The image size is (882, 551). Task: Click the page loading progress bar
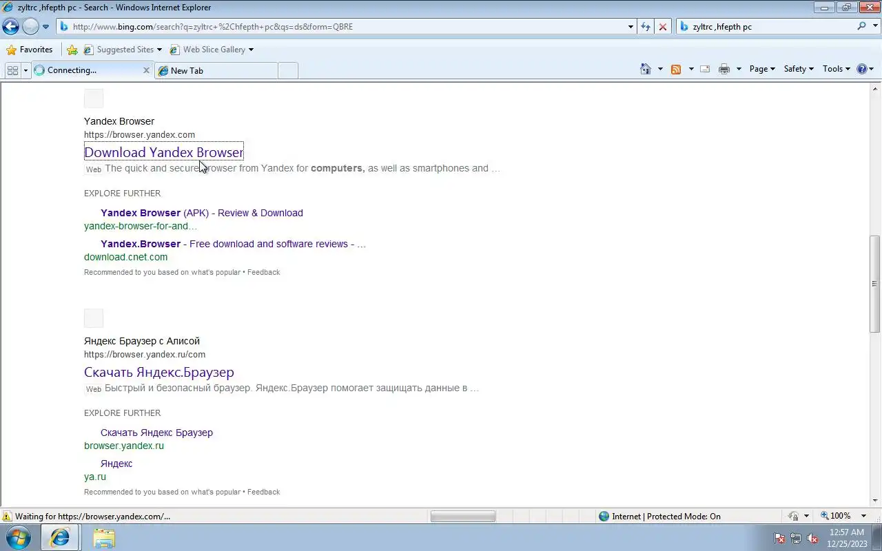tap(463, 516)
